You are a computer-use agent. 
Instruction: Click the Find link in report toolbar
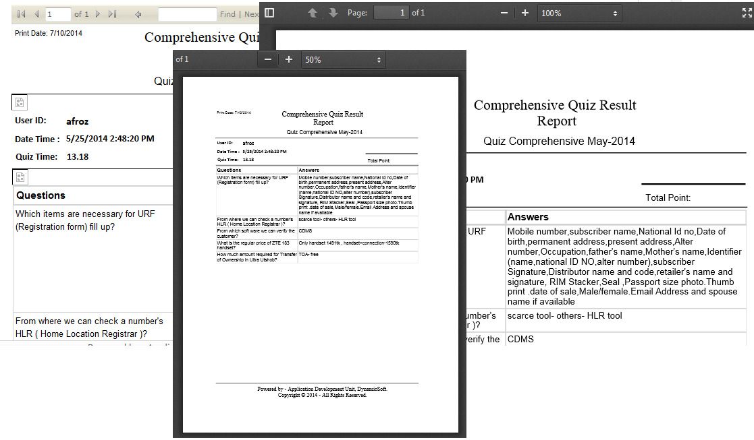coord(227,14)
